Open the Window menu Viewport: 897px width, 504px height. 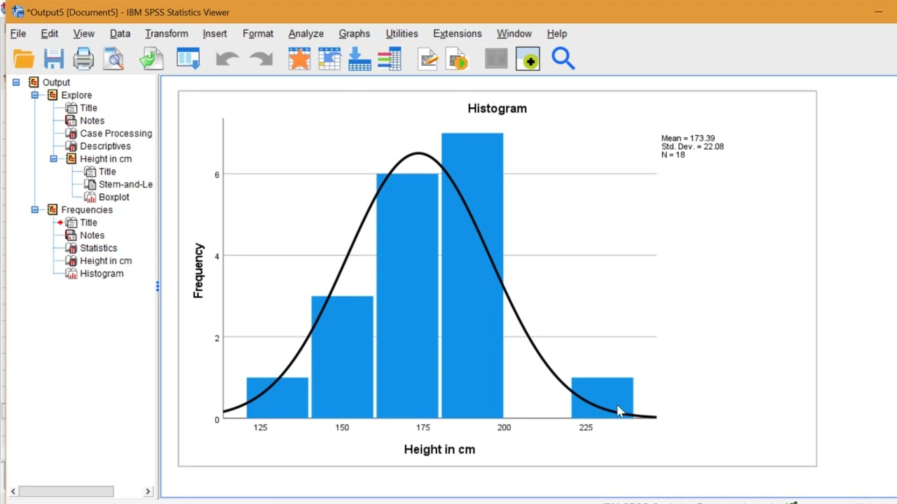tap(514, 34)
